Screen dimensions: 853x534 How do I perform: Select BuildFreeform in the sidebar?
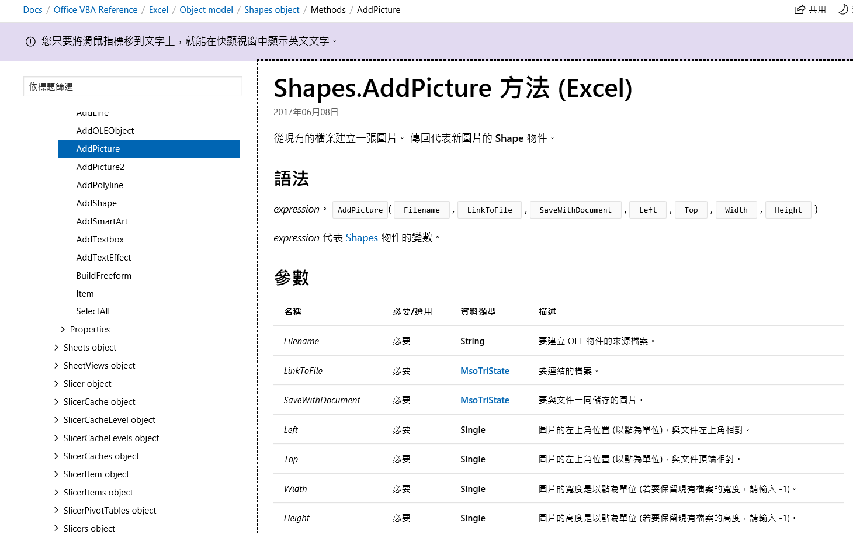(x=103, y=276)
